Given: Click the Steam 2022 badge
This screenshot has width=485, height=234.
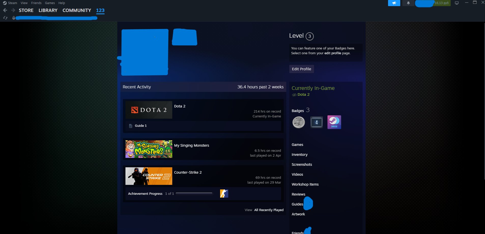Looking at the screenshot, I should coord(334,122).
